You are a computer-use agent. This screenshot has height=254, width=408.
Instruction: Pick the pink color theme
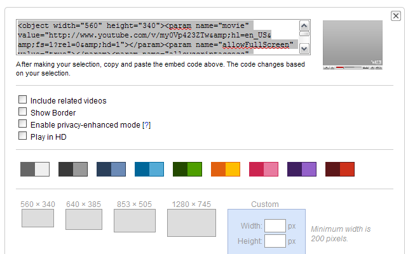click(264, 169)
